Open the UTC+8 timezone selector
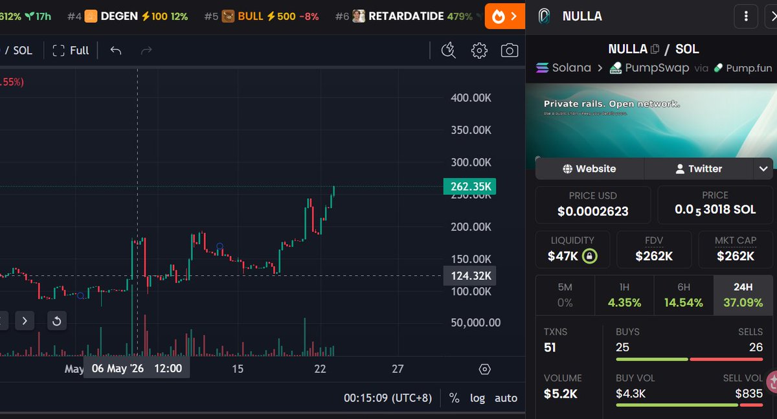Image resolution: width=777 pixels, height=419 pixels. 388,398
